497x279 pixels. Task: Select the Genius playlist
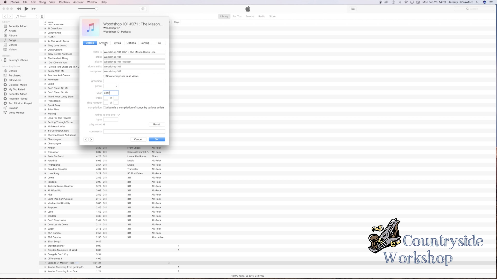pyautogui.click(x=13, y=71)
